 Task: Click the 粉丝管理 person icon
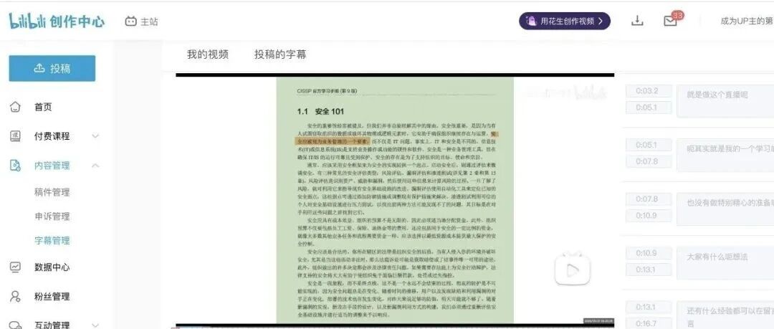(16, 297)
